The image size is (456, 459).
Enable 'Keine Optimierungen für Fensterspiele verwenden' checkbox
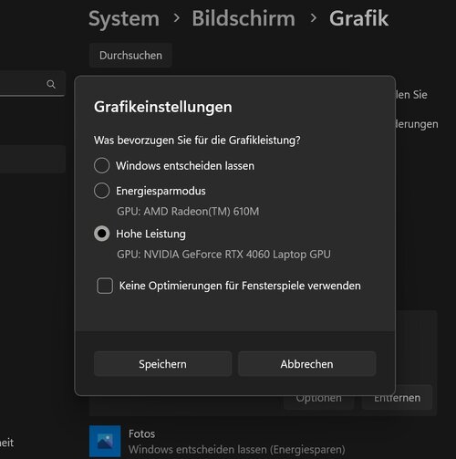(x=105, y=286)
